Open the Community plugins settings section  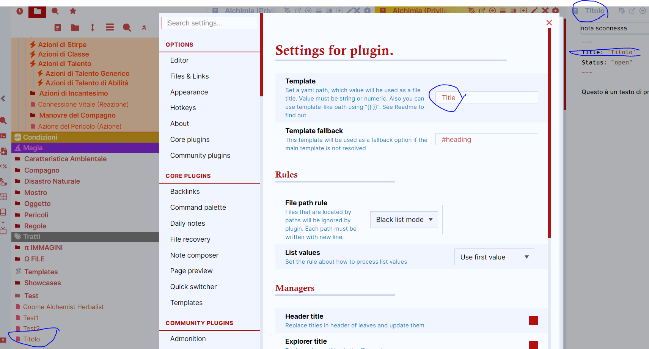(200, 155)
